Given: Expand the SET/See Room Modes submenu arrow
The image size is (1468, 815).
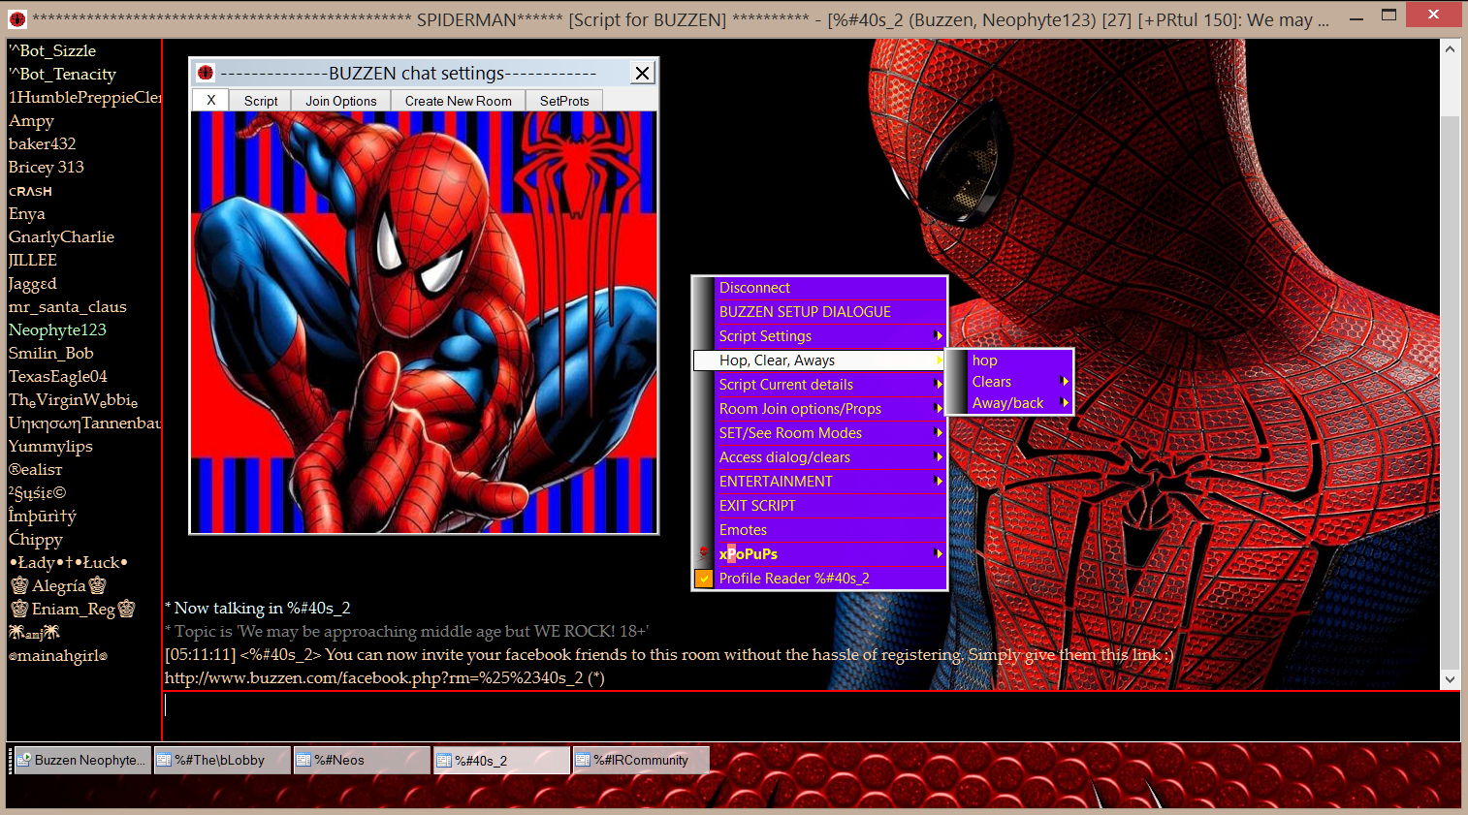Looking at the screenshot, I should point(938,432).
